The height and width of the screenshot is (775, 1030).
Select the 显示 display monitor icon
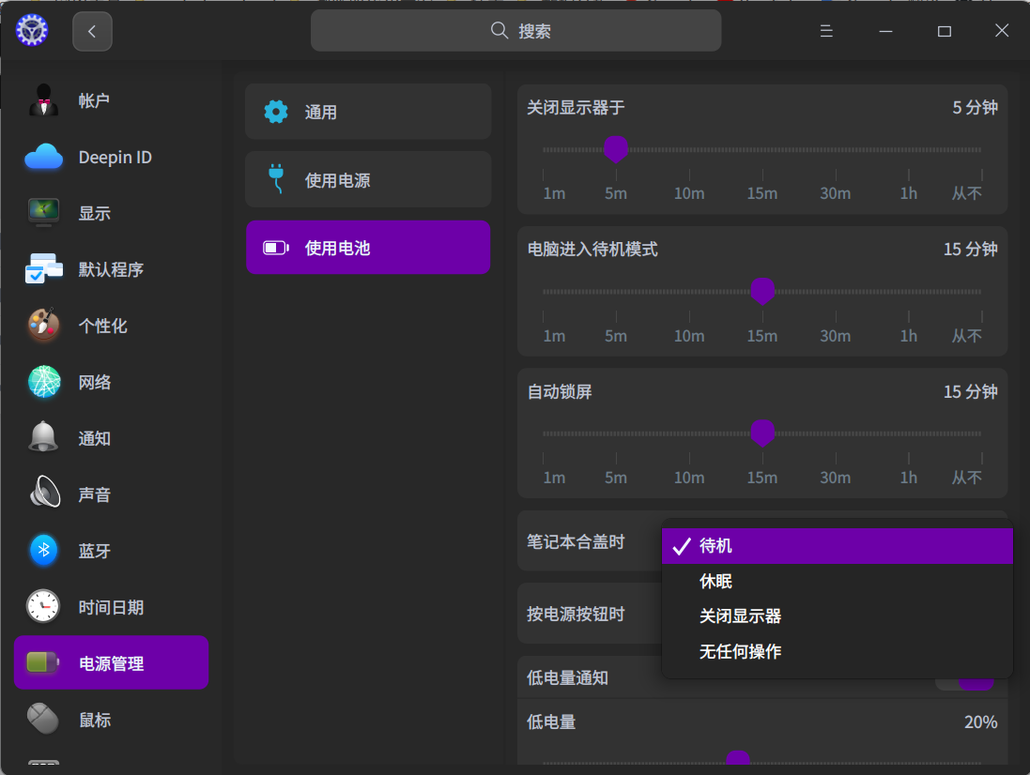click(x=43, y=213)
